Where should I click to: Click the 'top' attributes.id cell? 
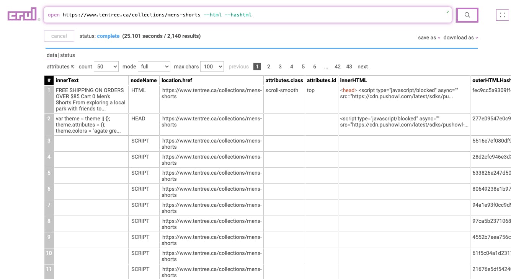(322, 99)
